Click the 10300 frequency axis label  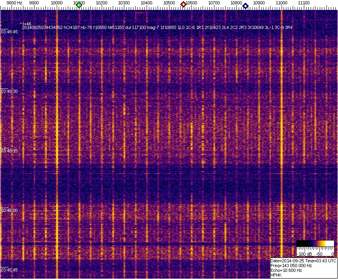[124, 3]
